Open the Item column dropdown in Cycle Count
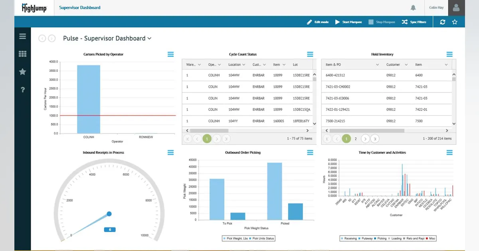This screenshot has height=251, width=479. [x=284, y=65]
